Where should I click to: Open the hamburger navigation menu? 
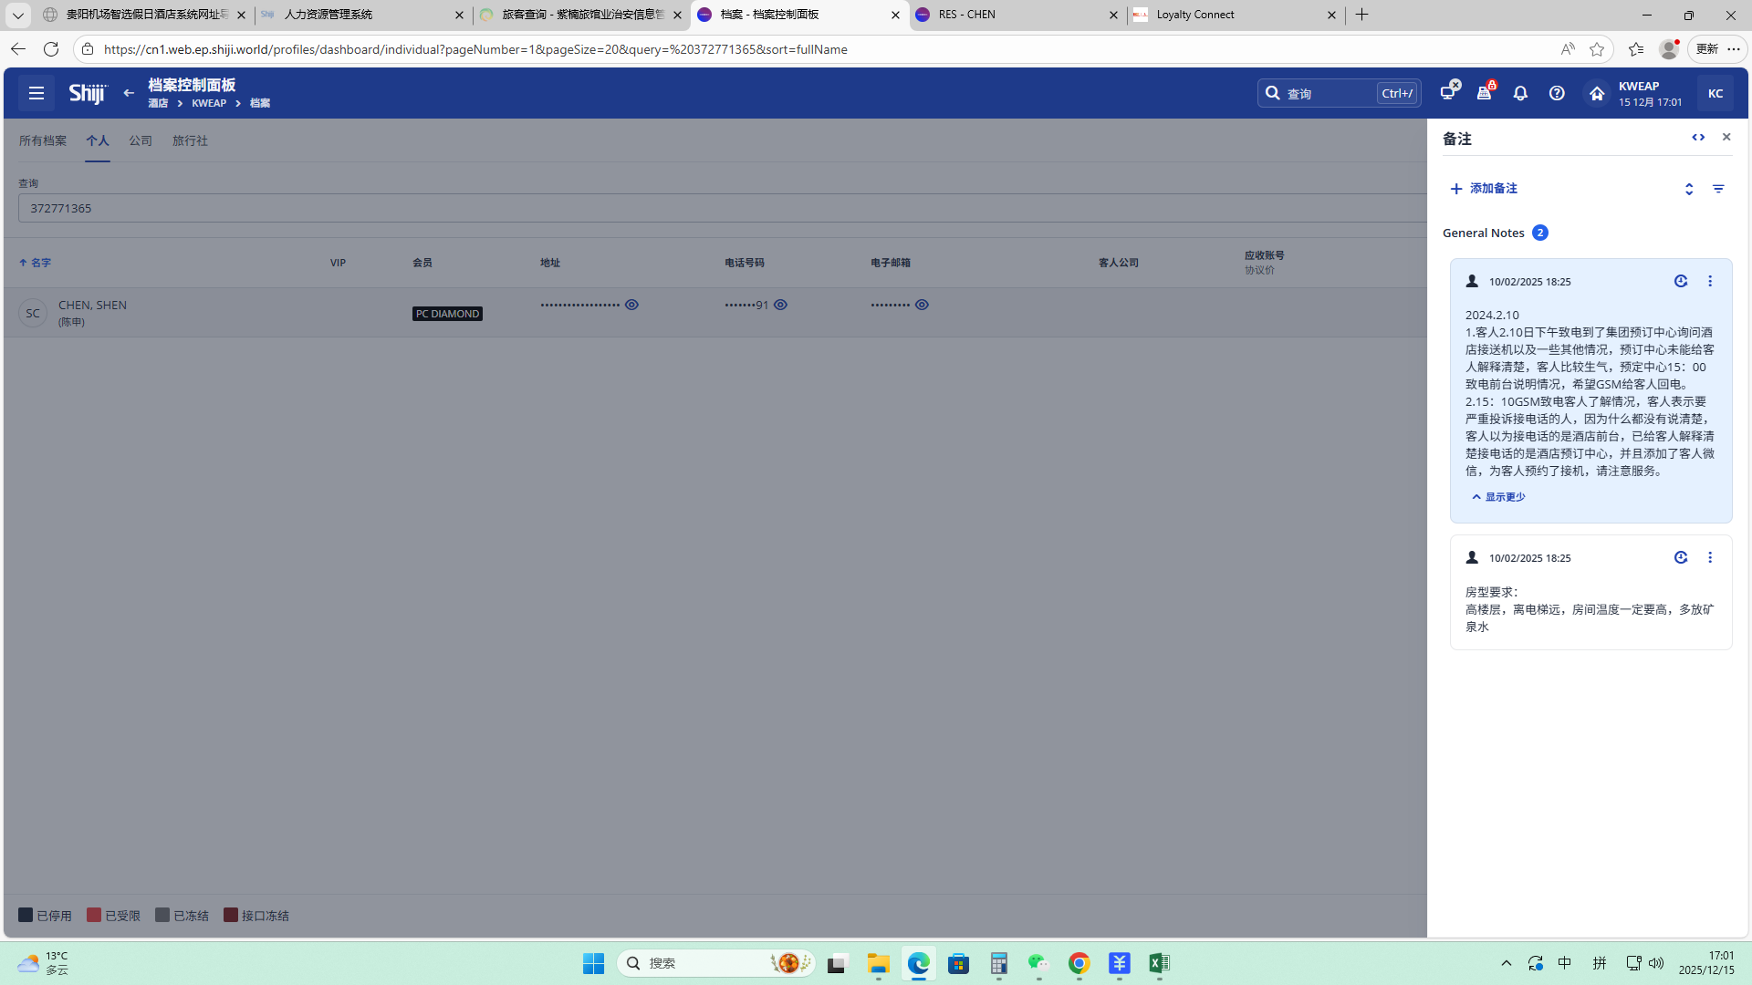point(36,93)
